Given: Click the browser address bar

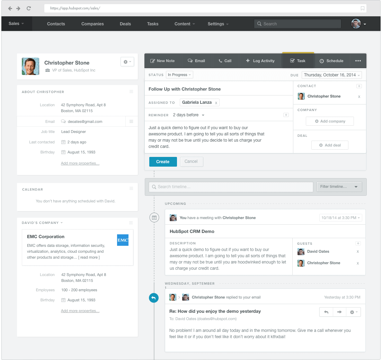Looking at the screenshot, I should [x=205, y=8].
